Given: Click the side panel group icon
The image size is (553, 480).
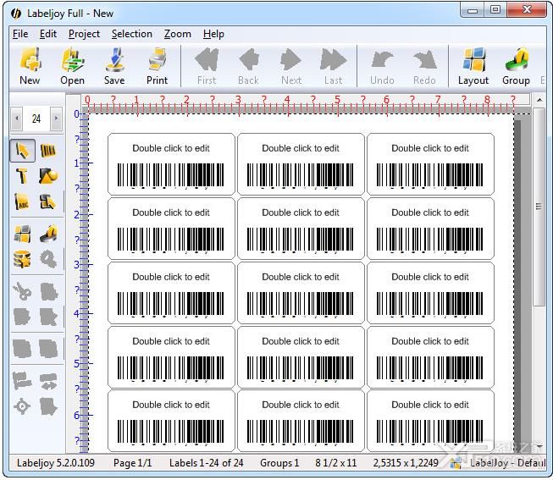Looking at the screenshot, I should [x=48, y=234].
